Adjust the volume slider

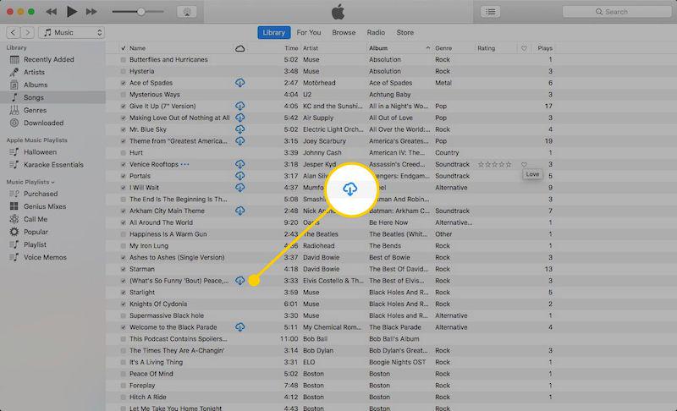pos(140,12)
